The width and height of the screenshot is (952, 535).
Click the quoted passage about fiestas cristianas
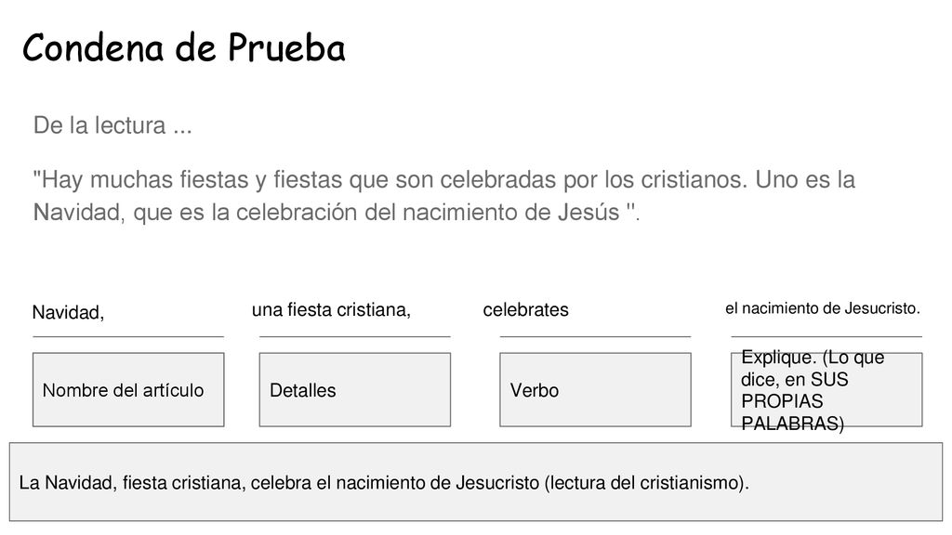click(443, 196)
